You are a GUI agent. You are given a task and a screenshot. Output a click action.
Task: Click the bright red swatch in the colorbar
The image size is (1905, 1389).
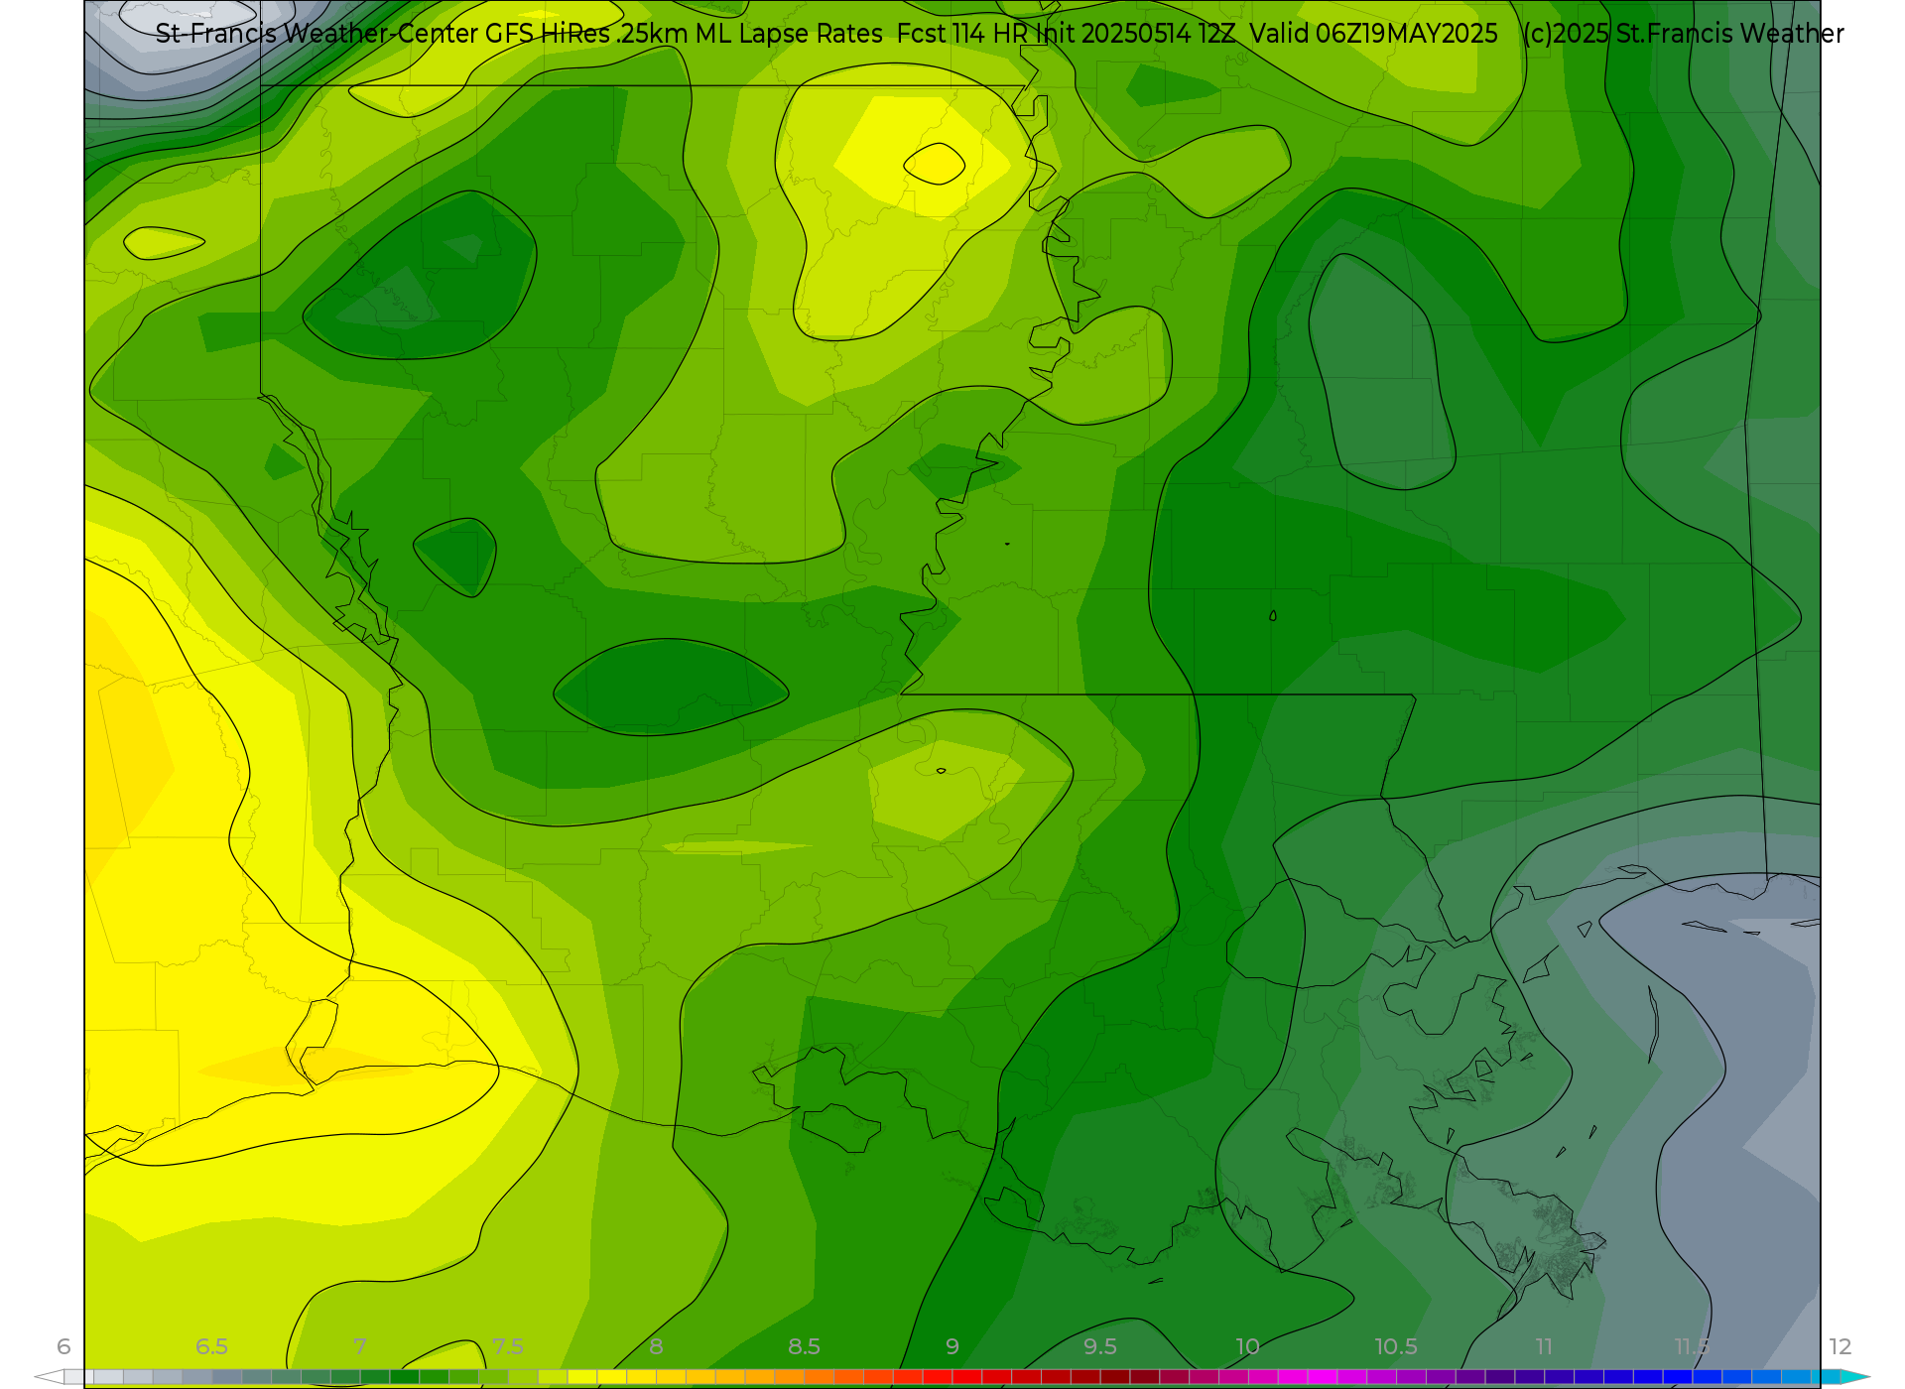coord(967,1377)
